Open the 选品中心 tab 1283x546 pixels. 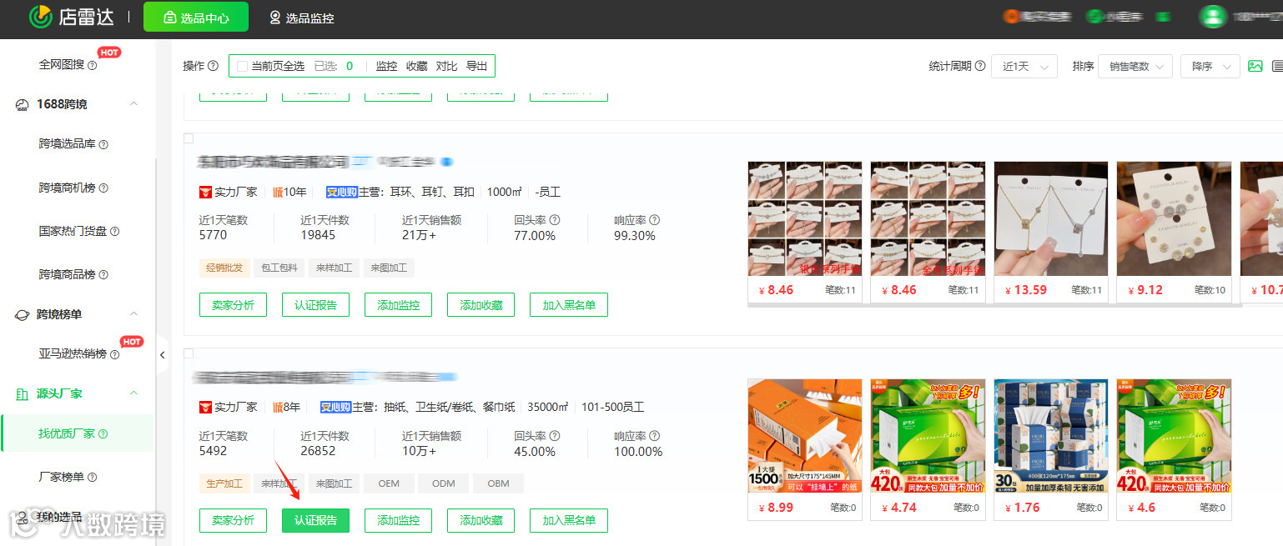tap(196, 17)
